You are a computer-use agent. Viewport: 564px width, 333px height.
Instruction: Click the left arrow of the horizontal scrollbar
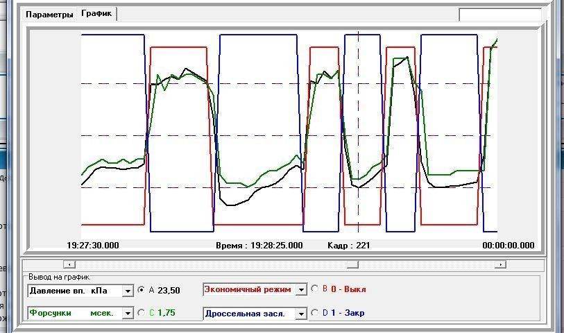tap(69, 264)
